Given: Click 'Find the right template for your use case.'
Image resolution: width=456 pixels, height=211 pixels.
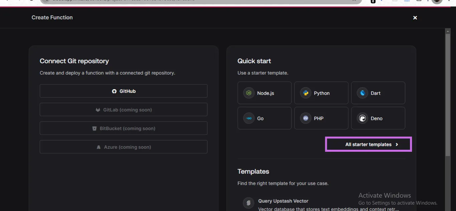Looking at the screenshot, I should 283,183.
